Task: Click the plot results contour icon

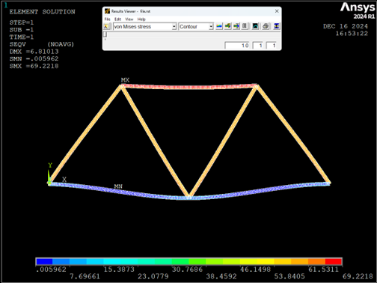Action: click(x=219, y=26)
